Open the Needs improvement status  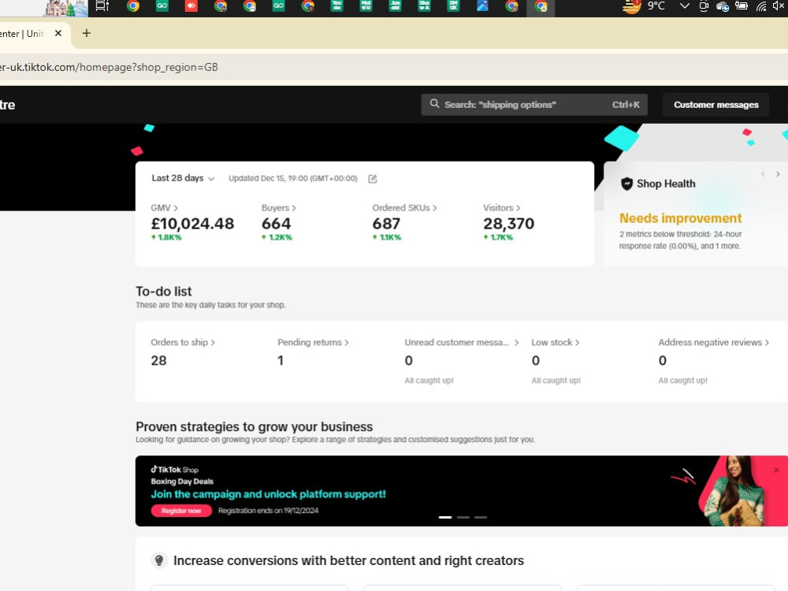(681, 218)
